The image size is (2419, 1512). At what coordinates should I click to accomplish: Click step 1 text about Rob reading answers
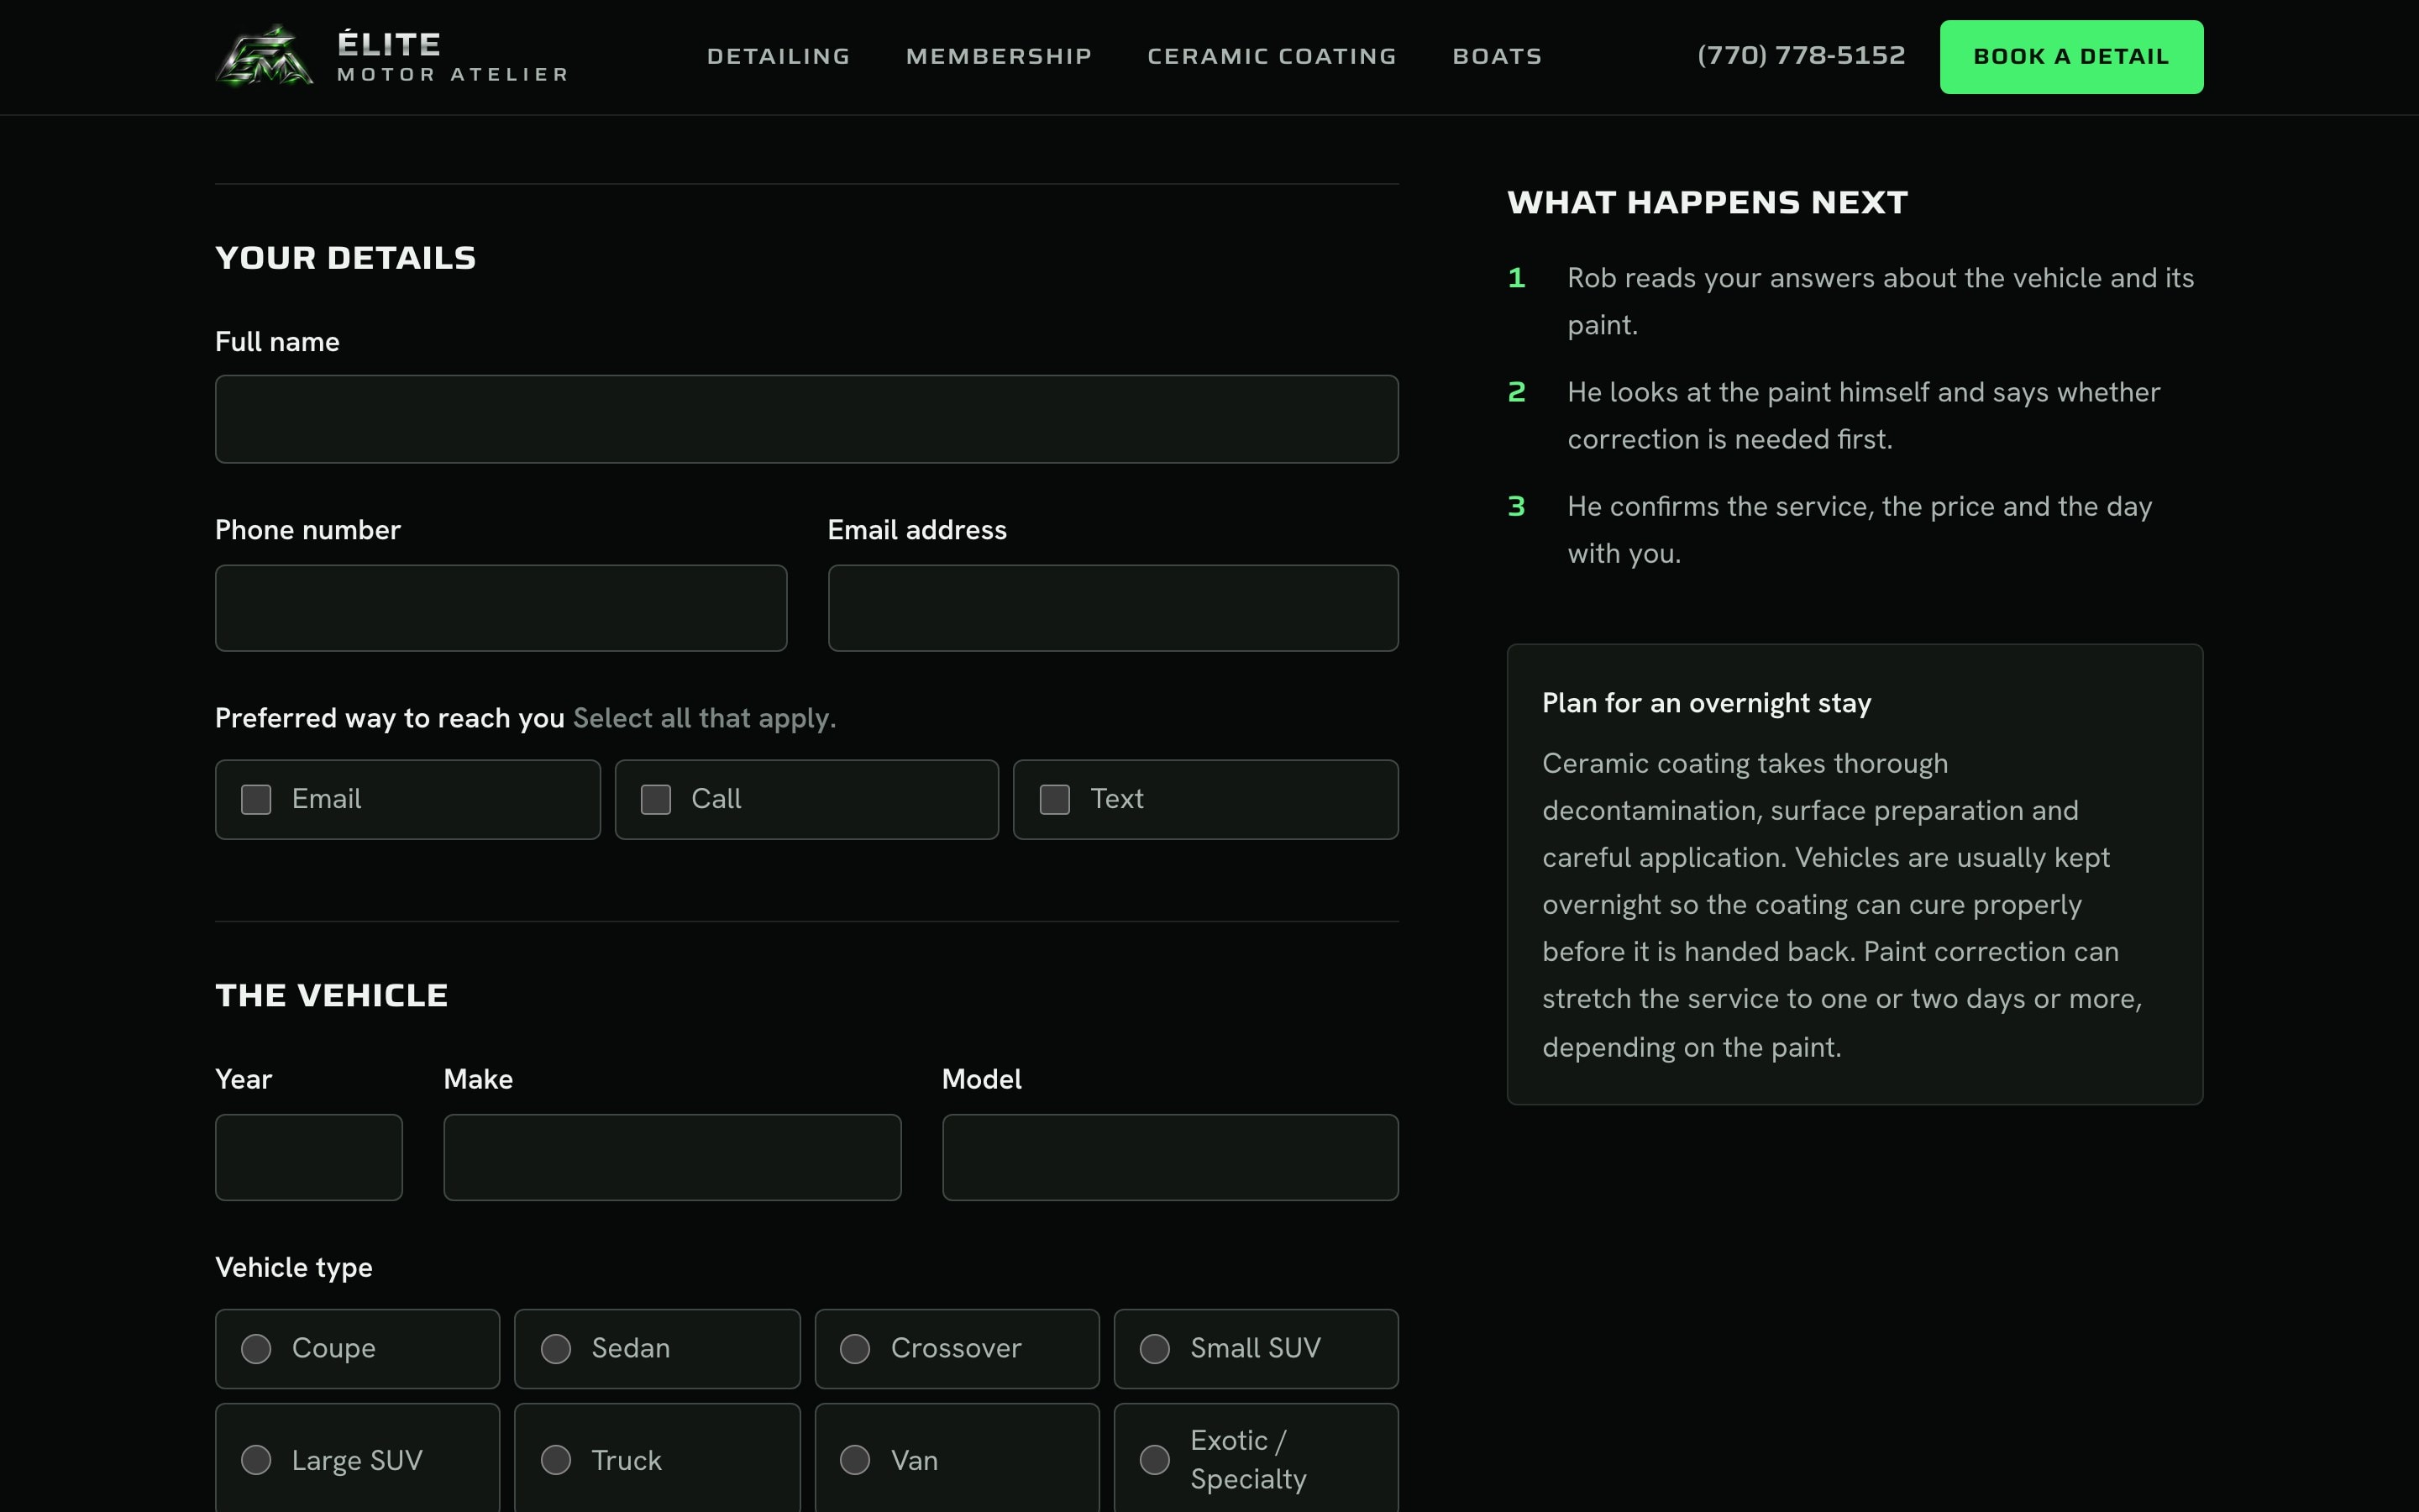[x=1881, y=301]
